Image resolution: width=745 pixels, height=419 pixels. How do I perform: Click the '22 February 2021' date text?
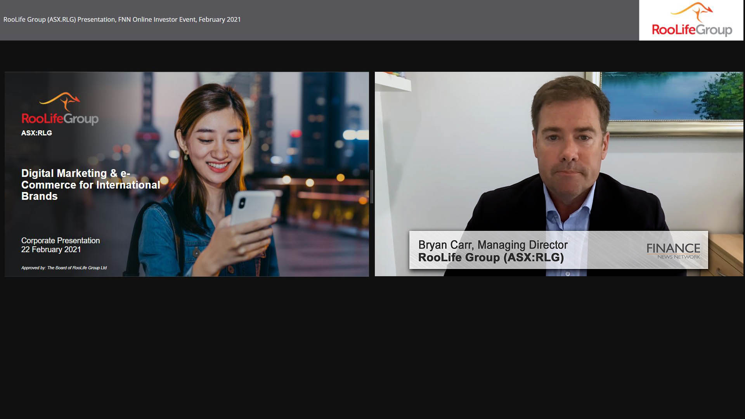tap(51, 249)
